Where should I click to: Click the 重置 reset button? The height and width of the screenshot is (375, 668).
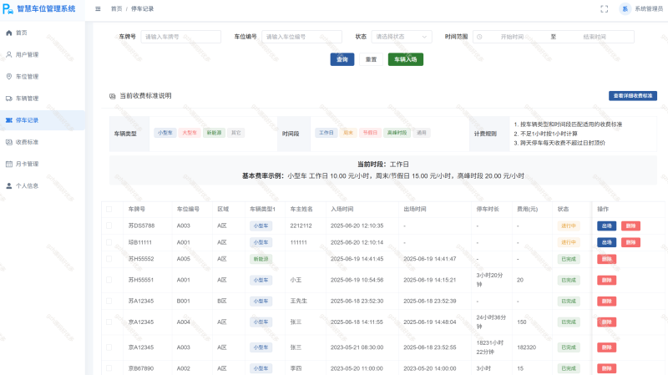(x=371, y=59)
